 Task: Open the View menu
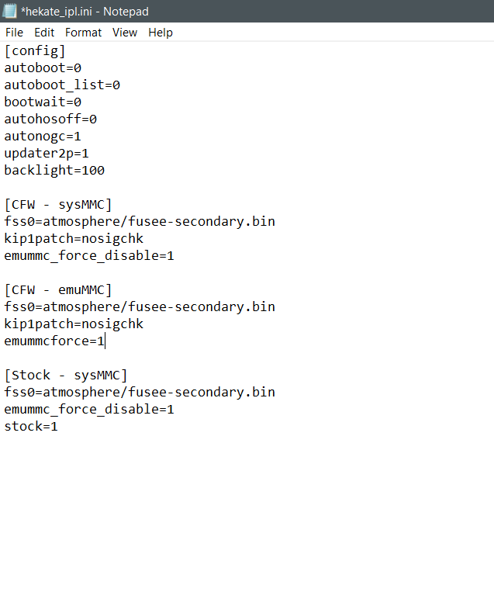click(x=125, y=33)
